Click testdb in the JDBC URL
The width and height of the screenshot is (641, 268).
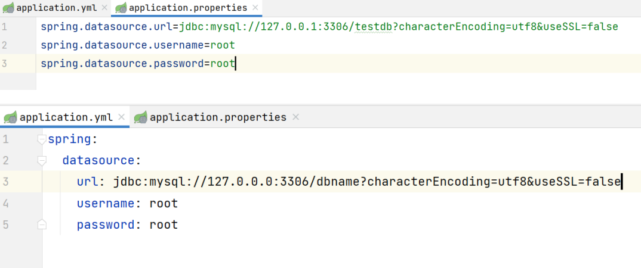(374, 27)
